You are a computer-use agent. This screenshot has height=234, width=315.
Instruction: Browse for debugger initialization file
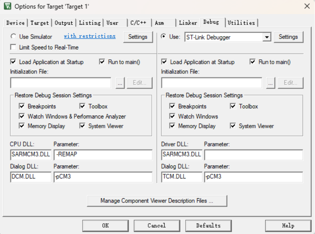click(x=271, y=83)
